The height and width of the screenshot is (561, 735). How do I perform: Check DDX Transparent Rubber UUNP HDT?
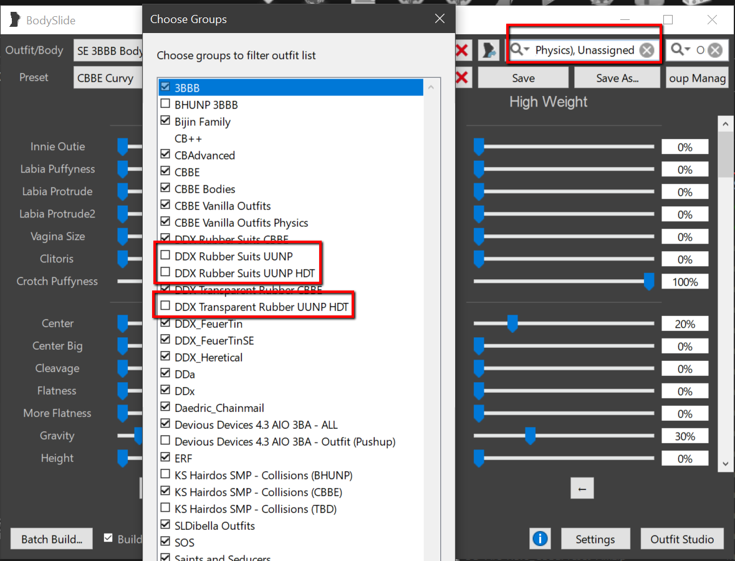165,306
